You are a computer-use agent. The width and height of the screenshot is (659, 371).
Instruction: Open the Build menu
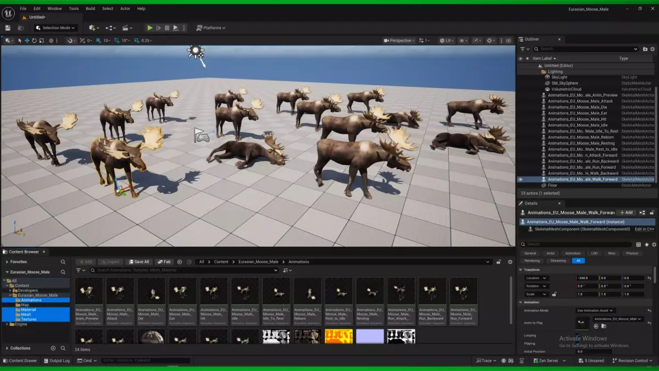(91, 9)
